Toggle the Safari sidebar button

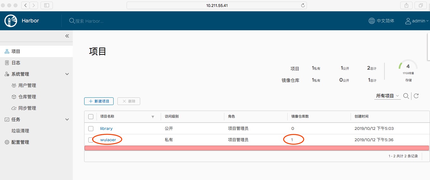47,5
